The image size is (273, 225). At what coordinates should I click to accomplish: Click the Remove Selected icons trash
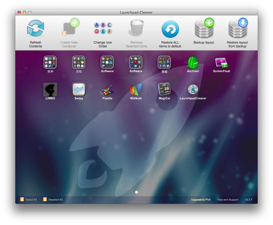[x=136, y=28]
